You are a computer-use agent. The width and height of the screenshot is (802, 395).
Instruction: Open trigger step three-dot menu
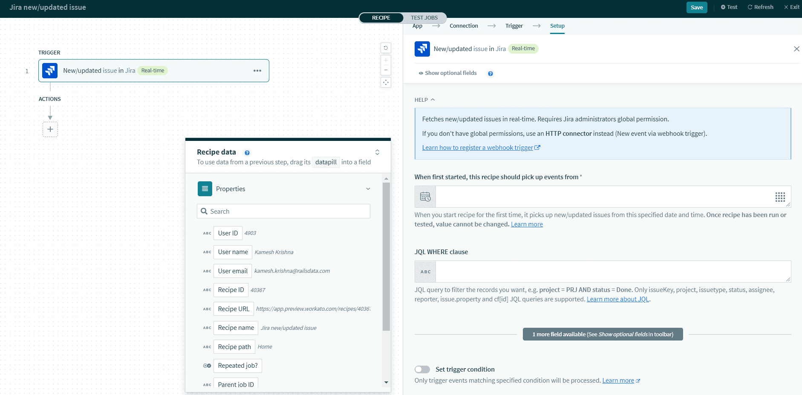(257, 71)
